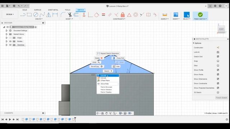Switch to the SOLID tab
This screenshot has height=129, width=230.
coord(25,10)
